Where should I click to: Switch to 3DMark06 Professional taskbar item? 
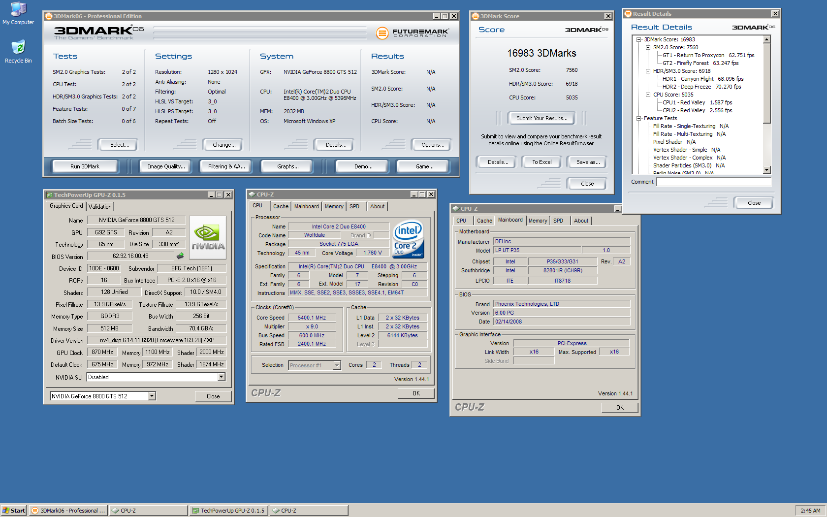tap(68, 511)
